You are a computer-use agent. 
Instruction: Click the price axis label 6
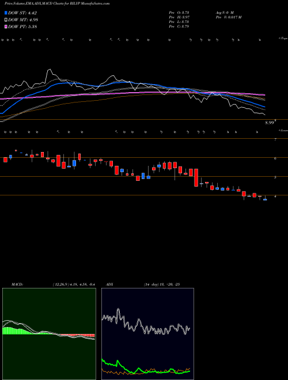pos(275,158)
